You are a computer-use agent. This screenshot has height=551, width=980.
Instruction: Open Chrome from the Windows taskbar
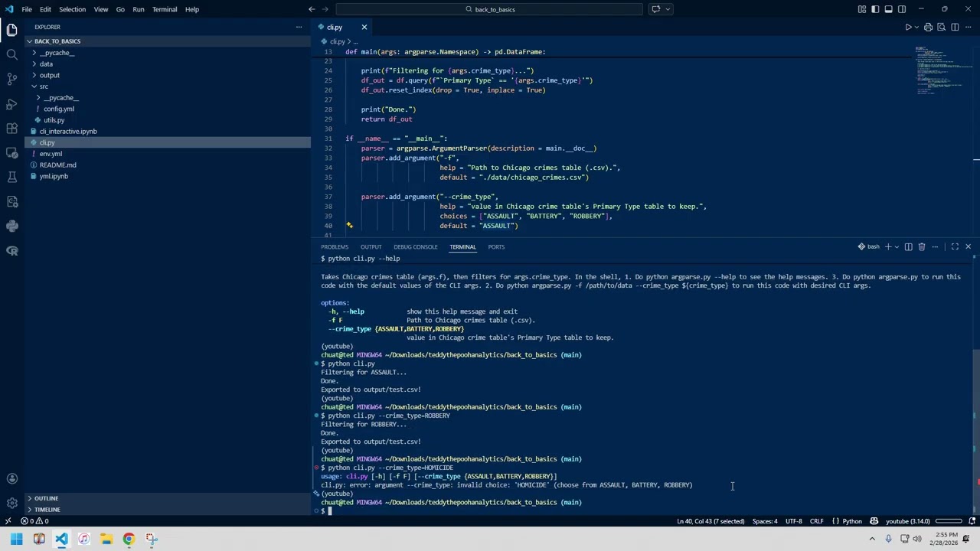tap(129, 540)
